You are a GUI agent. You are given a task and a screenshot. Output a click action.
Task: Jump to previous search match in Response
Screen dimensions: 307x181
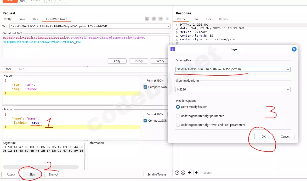[x=190, y=173]
